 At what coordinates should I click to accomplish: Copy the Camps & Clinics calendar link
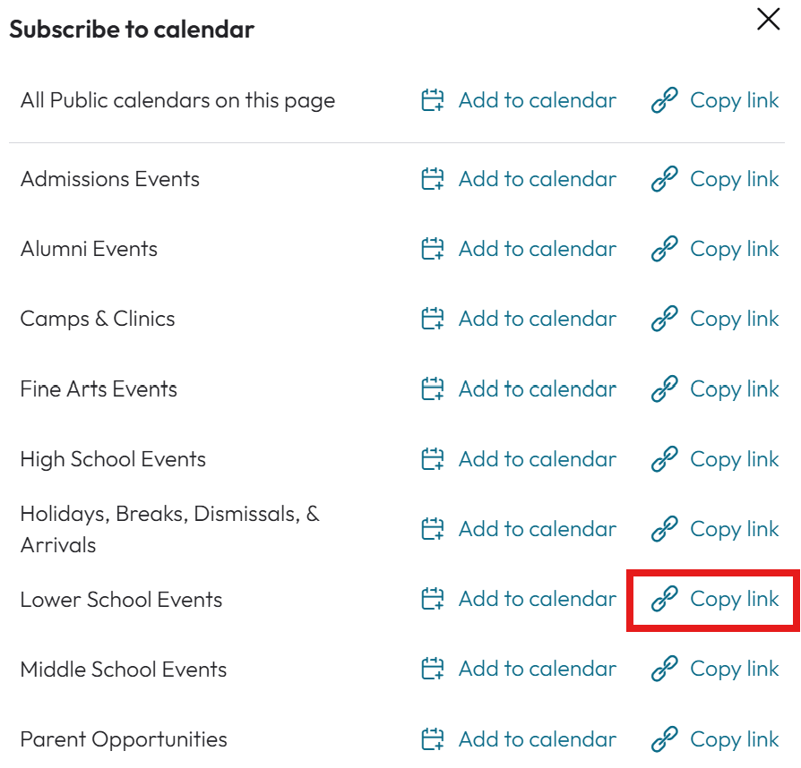715,319
